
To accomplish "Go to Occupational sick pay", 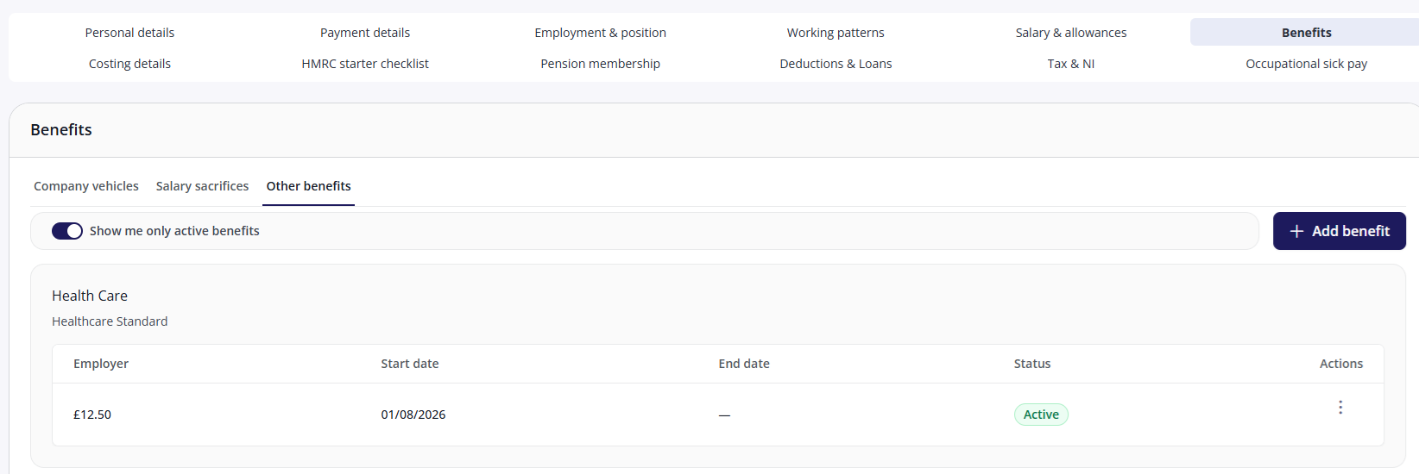I will coord(1306,64).
